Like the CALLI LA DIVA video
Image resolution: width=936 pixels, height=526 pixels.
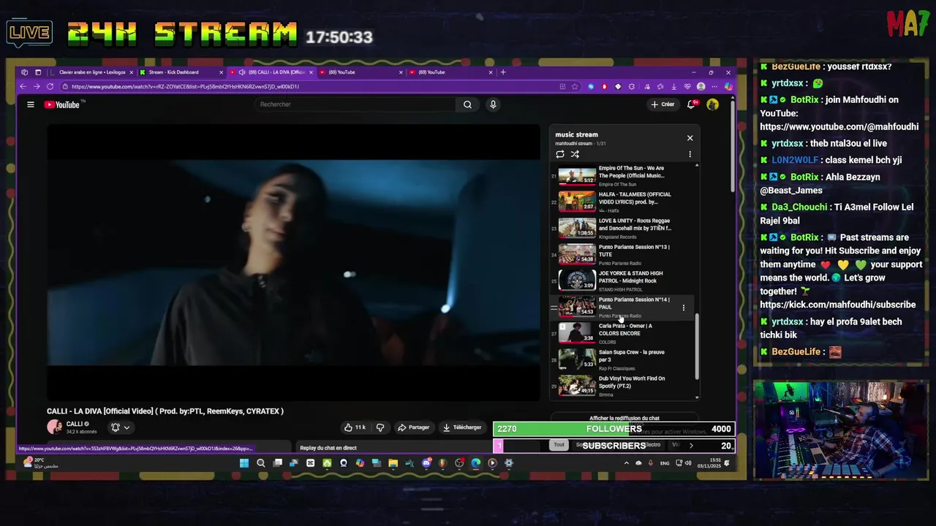[x=355, y=427]
